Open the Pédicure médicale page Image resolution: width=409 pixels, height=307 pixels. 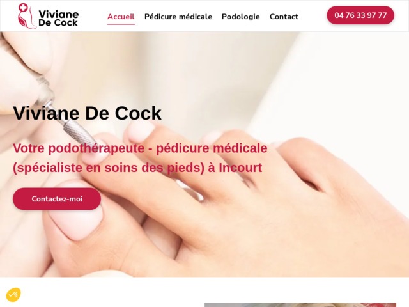coord(178,17)
